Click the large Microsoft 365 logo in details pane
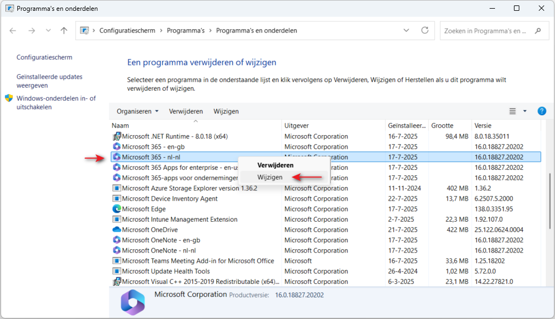 [133, 302]
